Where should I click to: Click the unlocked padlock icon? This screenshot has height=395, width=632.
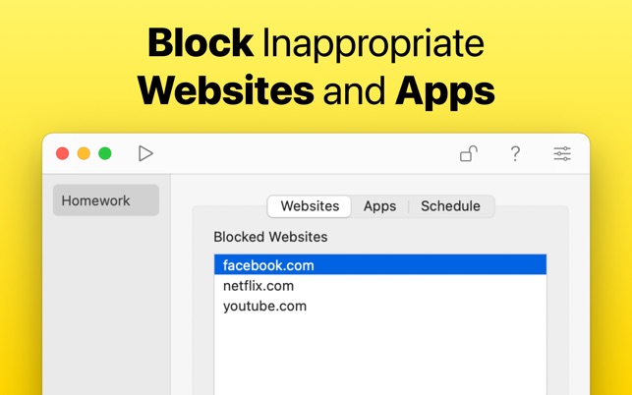(x=469, y=153)
